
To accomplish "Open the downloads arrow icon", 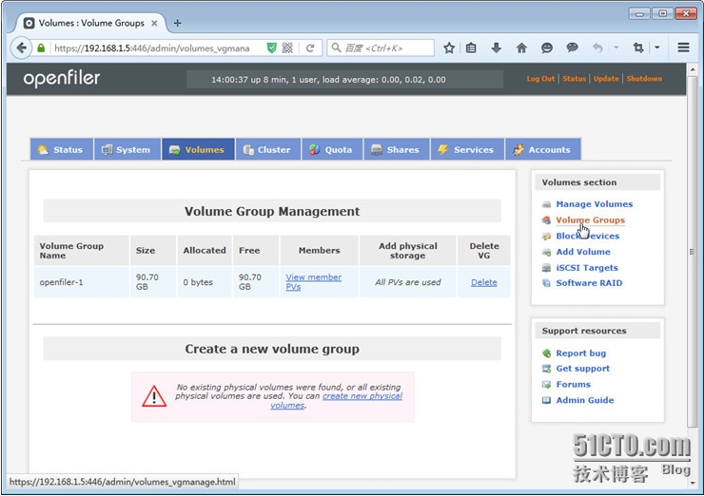I will click(497, 48).
